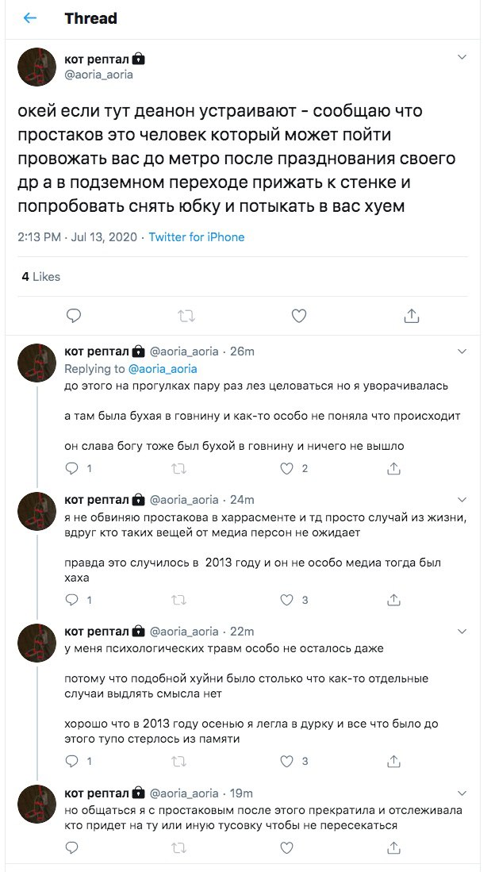This screenshot has height=872, width=495.
Task: Retweet the main tweet
Action: 186,316
